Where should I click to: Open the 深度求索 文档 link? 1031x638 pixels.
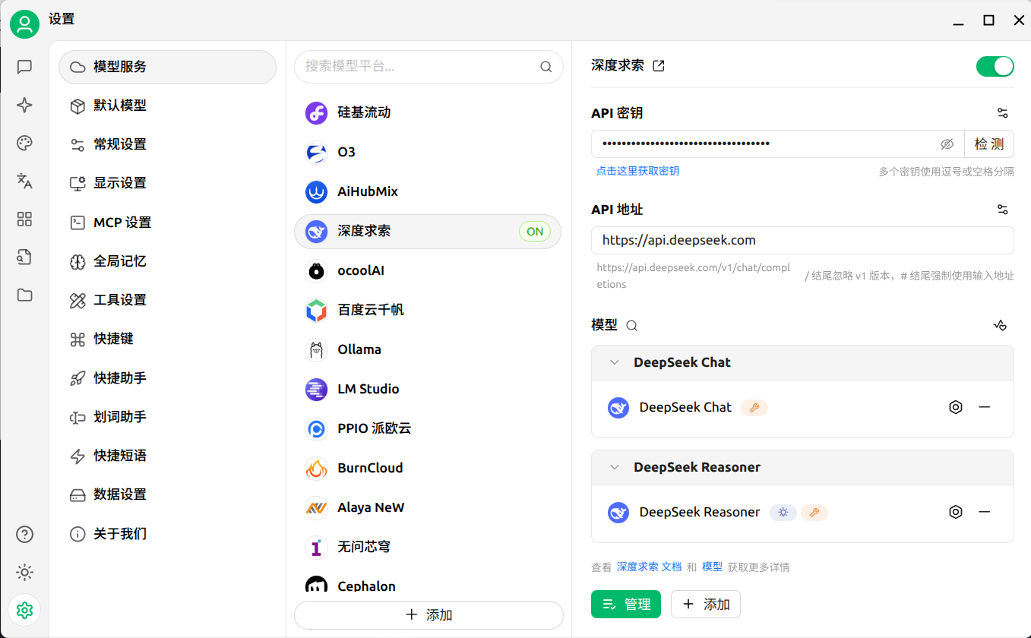point(650,567)
